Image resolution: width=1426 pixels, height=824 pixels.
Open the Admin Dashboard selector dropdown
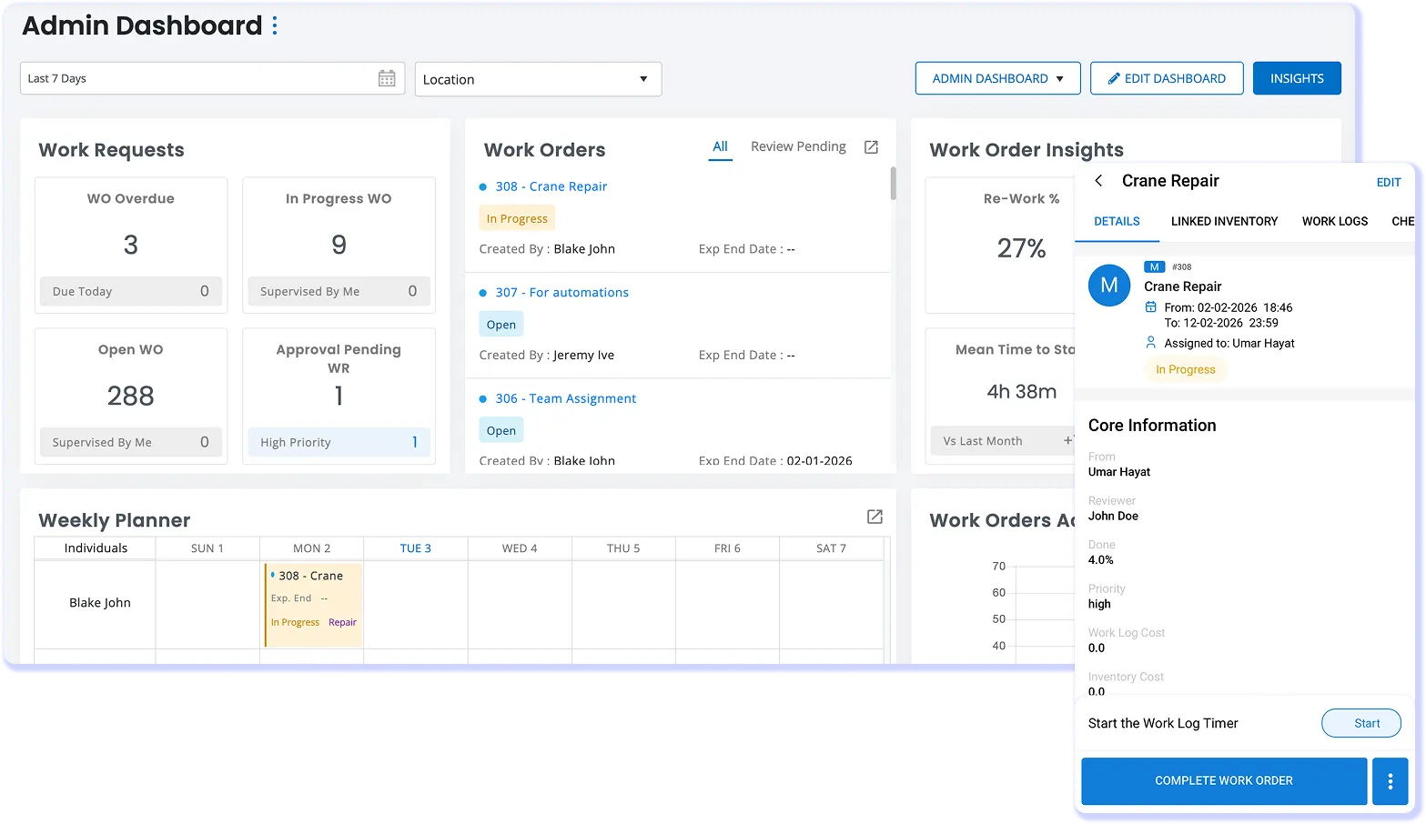(x=997, y=79)
